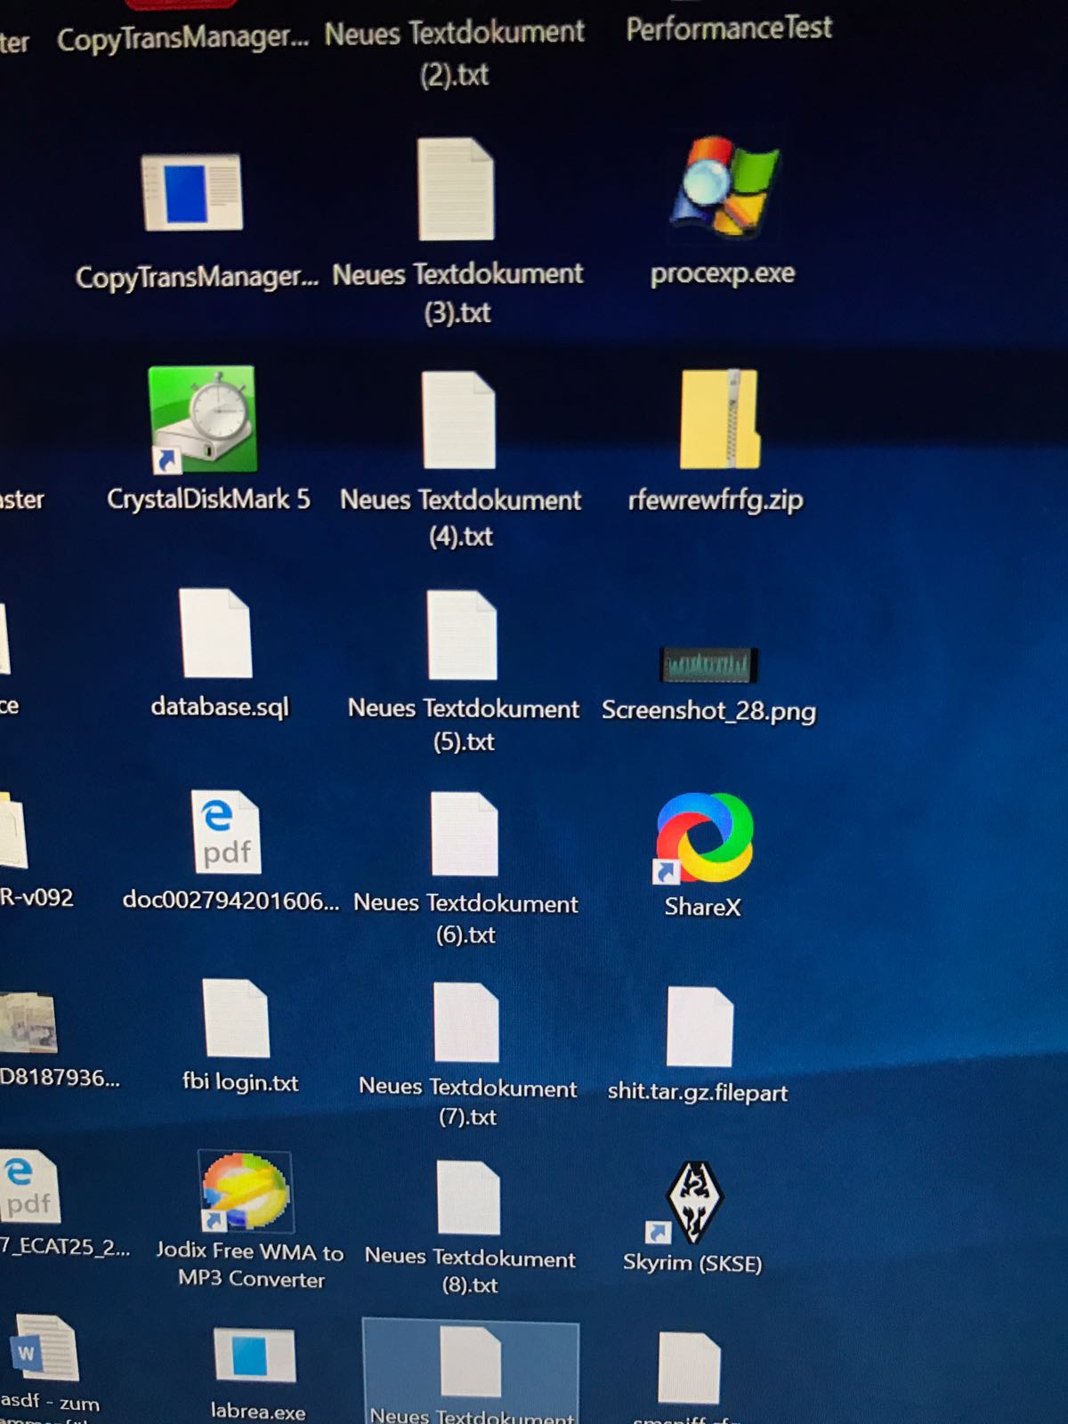Screen dimensions: 1068x1424
Task: Click the rfewrewfrfg.zip file name
Action: coord(716,500)
